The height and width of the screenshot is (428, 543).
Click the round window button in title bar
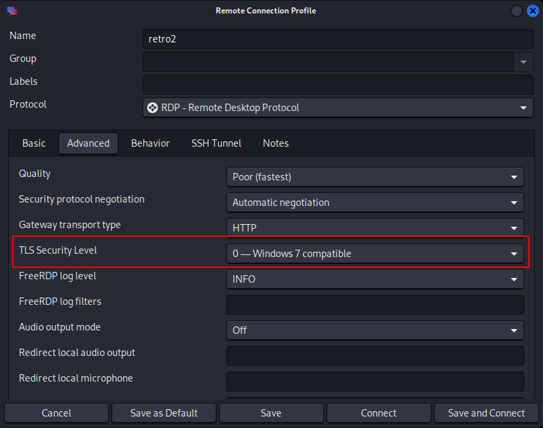coord(517,11)
